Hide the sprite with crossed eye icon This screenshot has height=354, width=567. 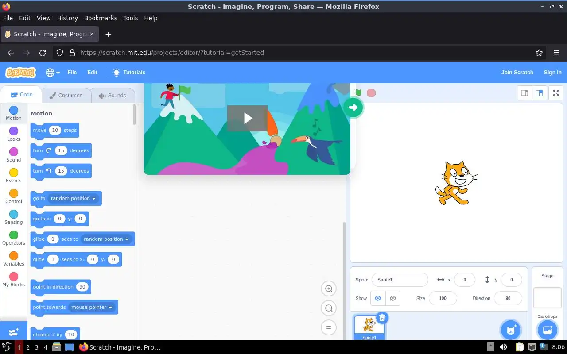pos(393,298)
